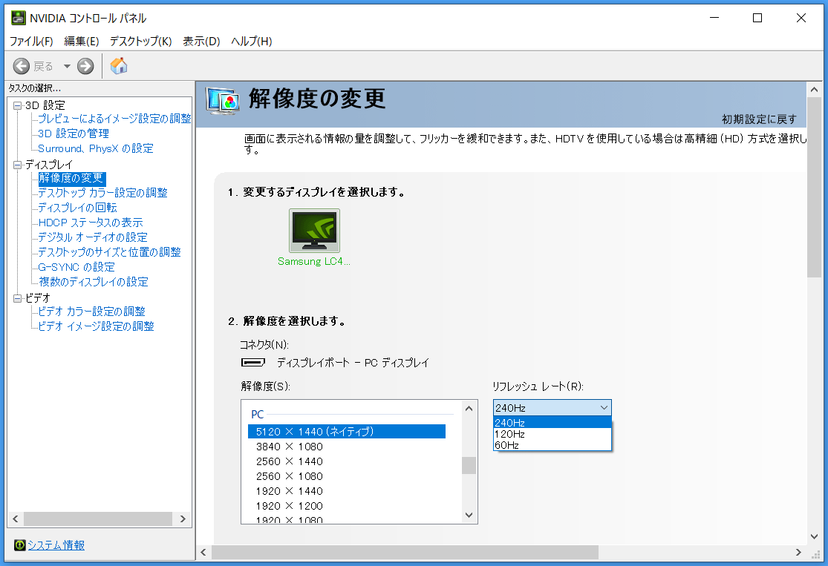The width and height of the screenshot is (828, 566).
Task: Select the Samsung LC4 display thumbnail
Action: click(x=314, y=231)
